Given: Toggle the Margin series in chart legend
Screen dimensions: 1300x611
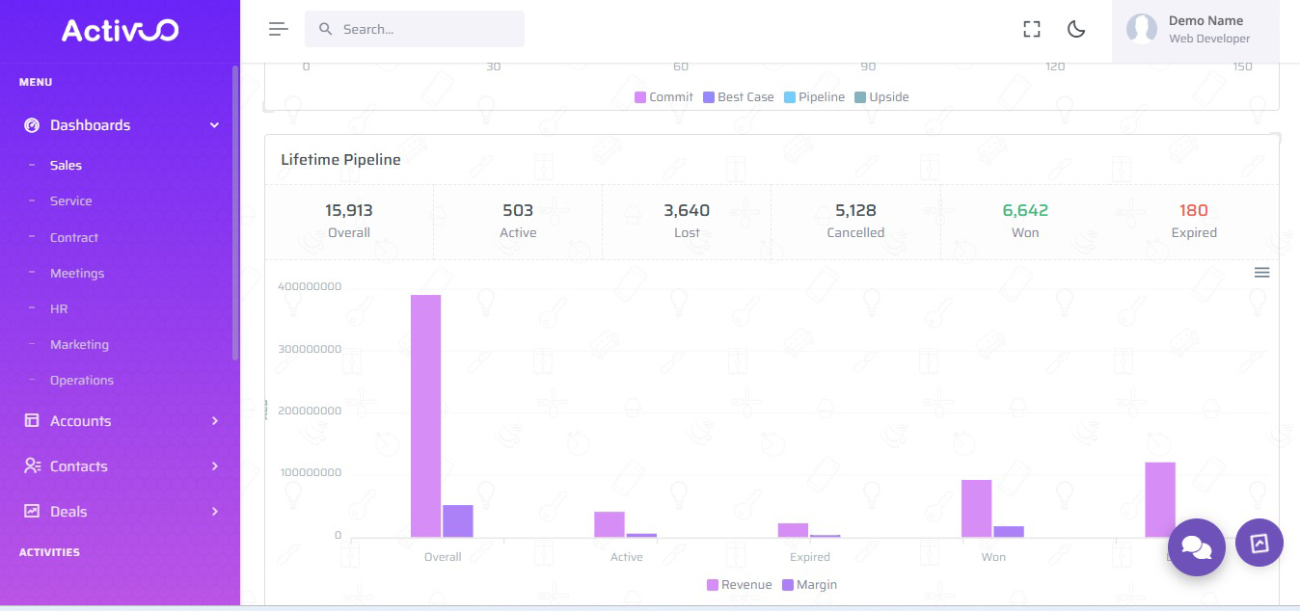Looking at the screenshot, I should (x=809, y=585).
